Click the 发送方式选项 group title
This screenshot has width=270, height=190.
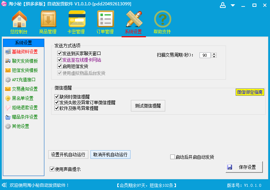tap(67, 46)
